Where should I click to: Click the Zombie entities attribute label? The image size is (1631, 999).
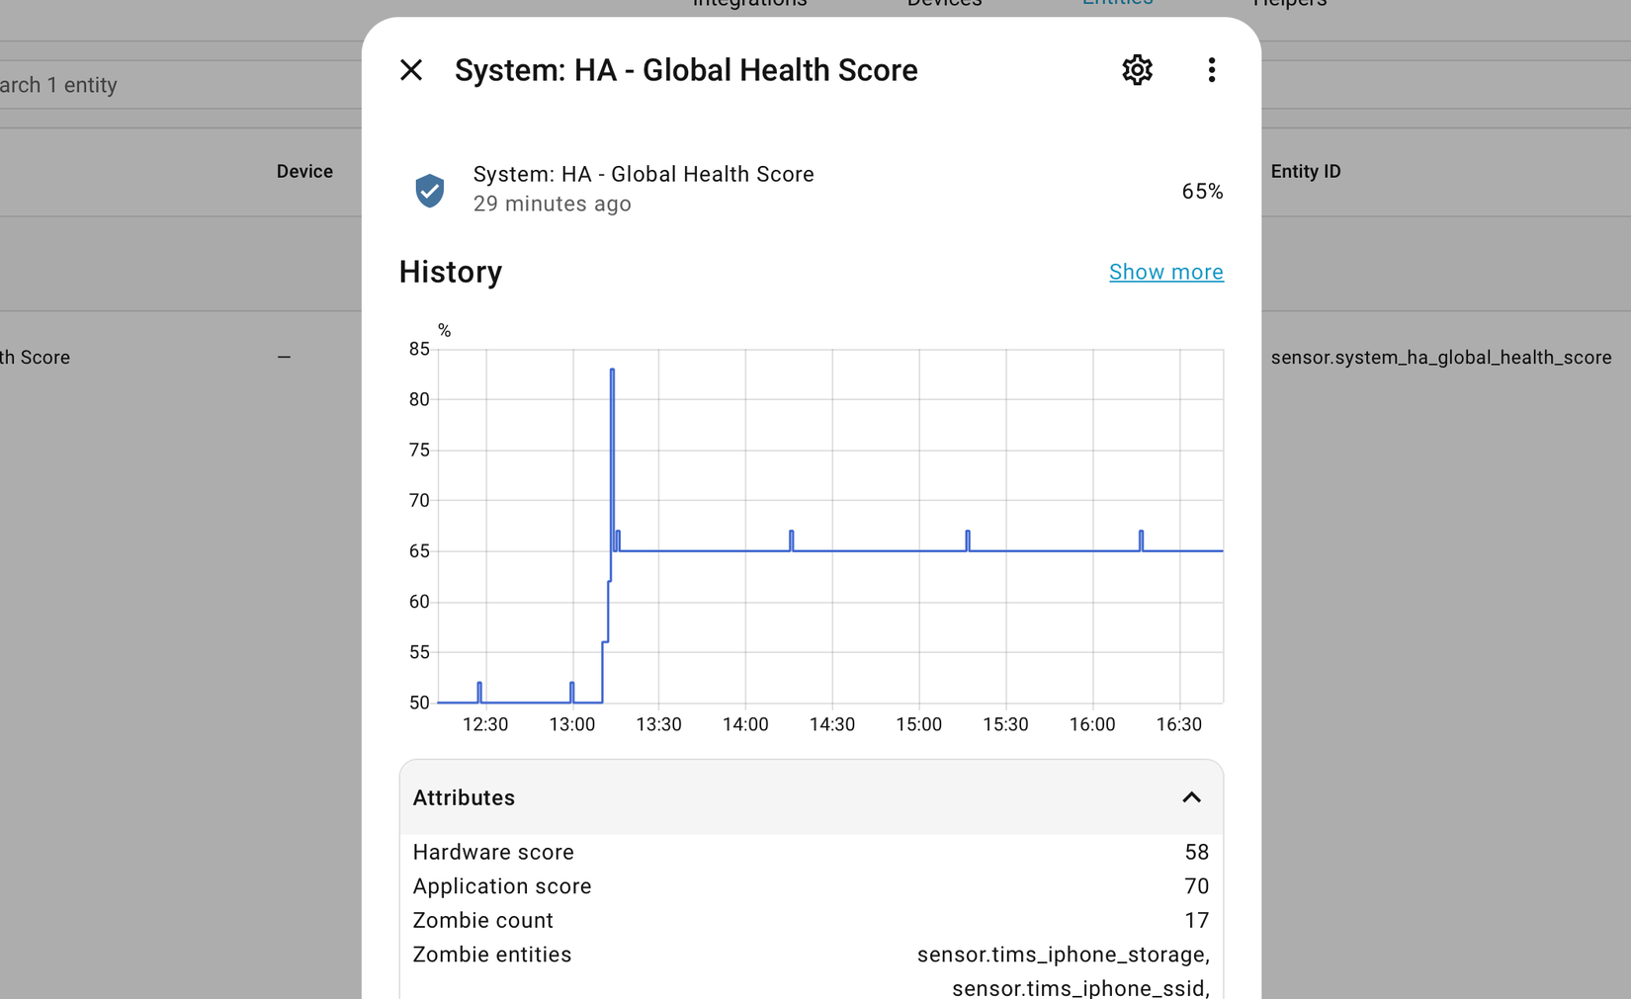pyautogui.click(x=491, y=955)
